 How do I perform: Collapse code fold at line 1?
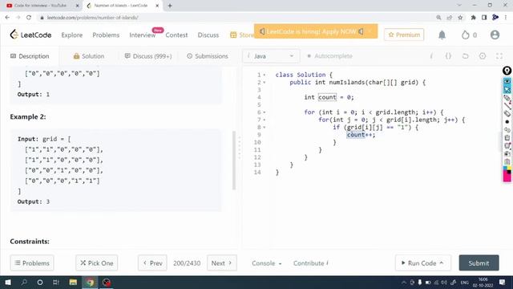click(x=265, y=75)
